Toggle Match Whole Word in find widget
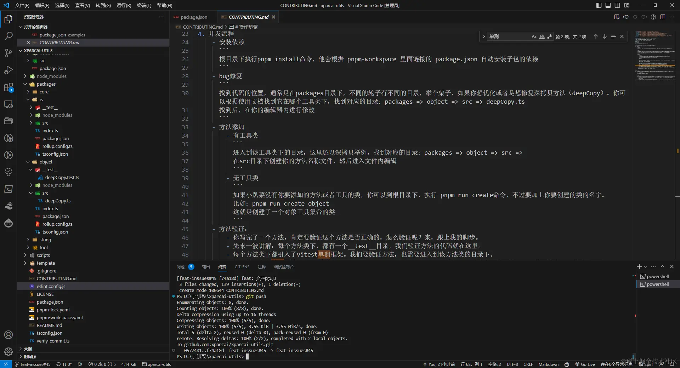 pyautogui.click(x=542, y=36)
